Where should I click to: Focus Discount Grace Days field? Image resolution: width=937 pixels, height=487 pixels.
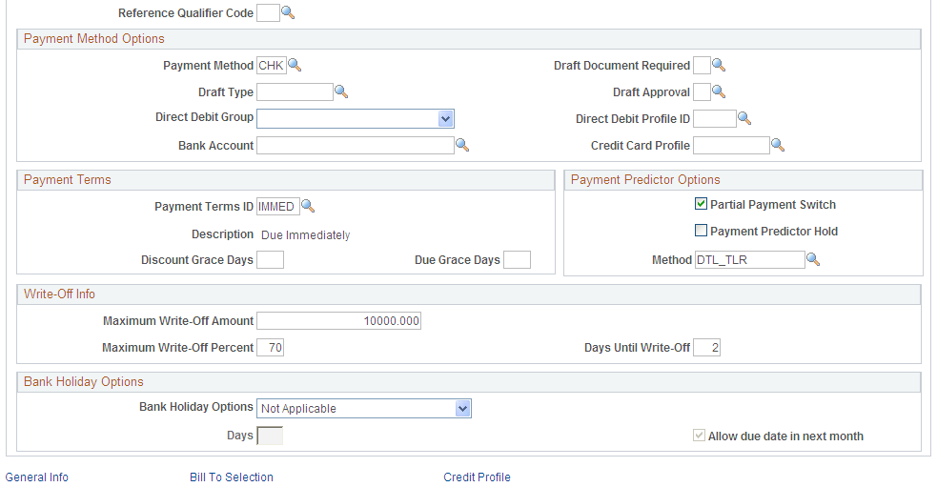(x=270, y=259)
